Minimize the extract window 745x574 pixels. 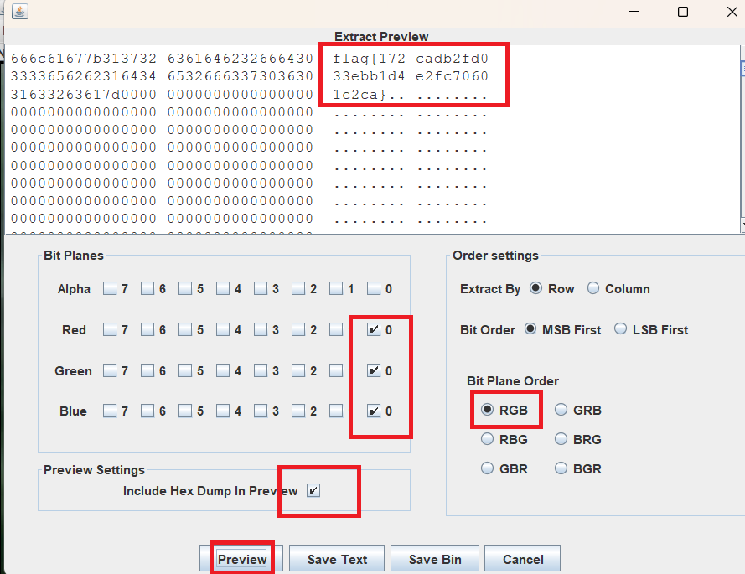tap(634, 12)
